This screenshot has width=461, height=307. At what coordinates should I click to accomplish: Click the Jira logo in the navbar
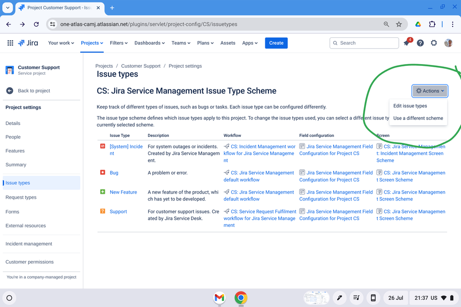point(28,43)
